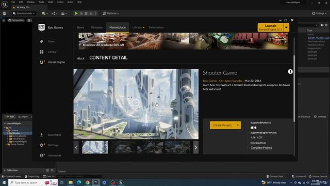Open the Platforms dropdown
The width and height of the screenshot is (330, 186).
(111, 13)
